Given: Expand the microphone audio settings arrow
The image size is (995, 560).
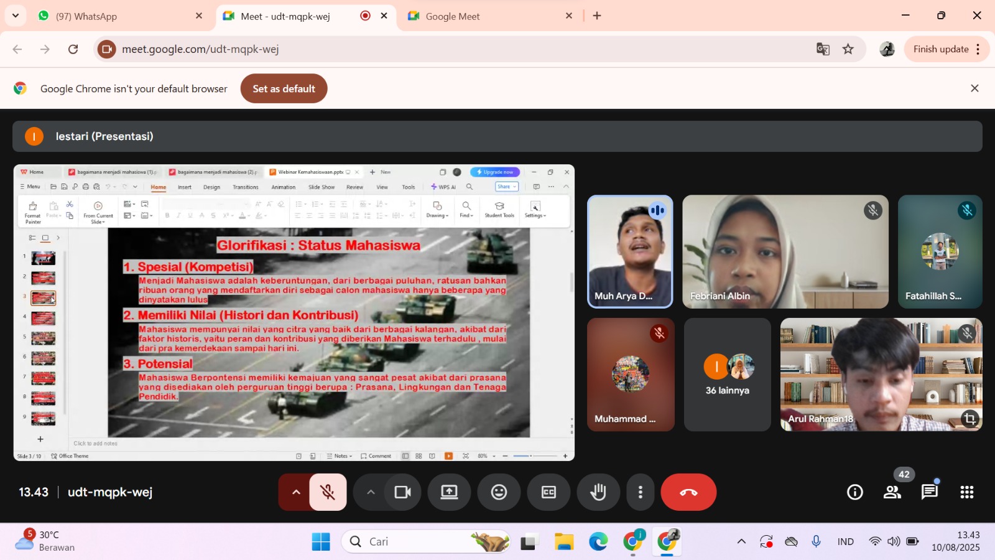Looking at the screenshot, I should point(296,492).
